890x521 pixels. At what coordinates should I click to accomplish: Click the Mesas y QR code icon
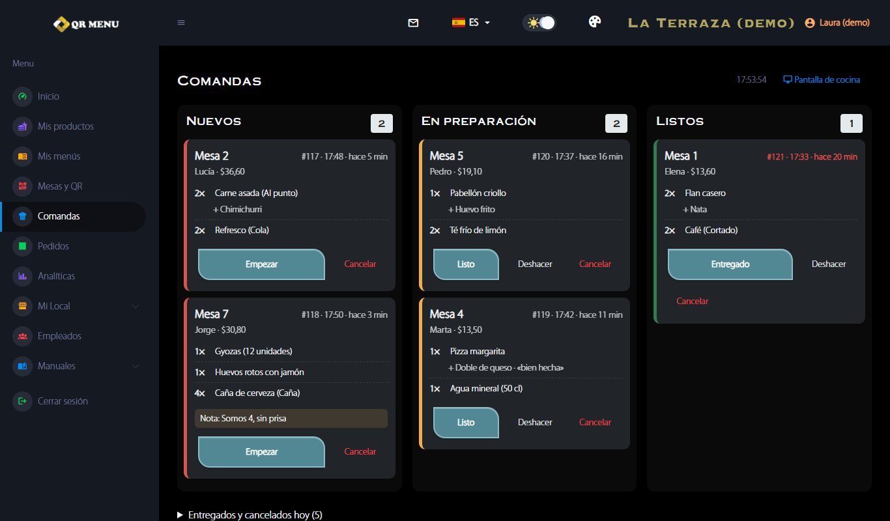pos(23,186)
